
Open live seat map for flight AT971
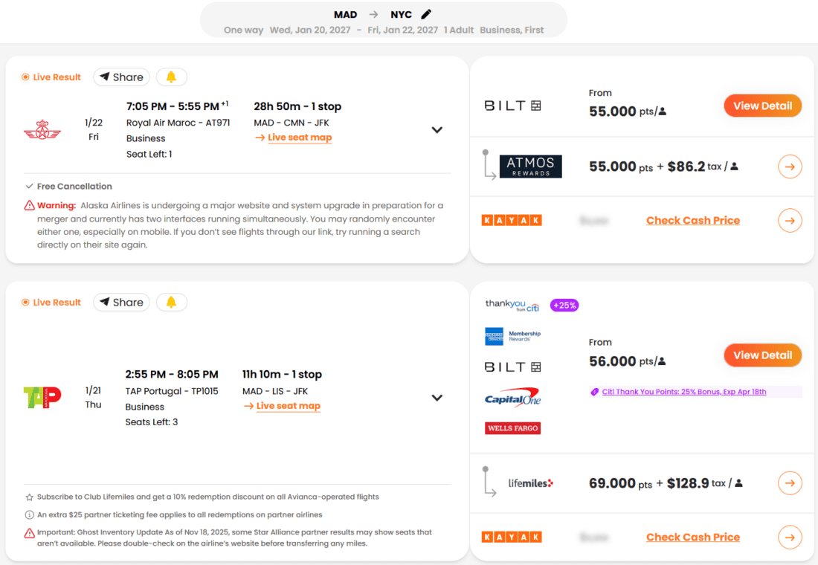point(299,138)
